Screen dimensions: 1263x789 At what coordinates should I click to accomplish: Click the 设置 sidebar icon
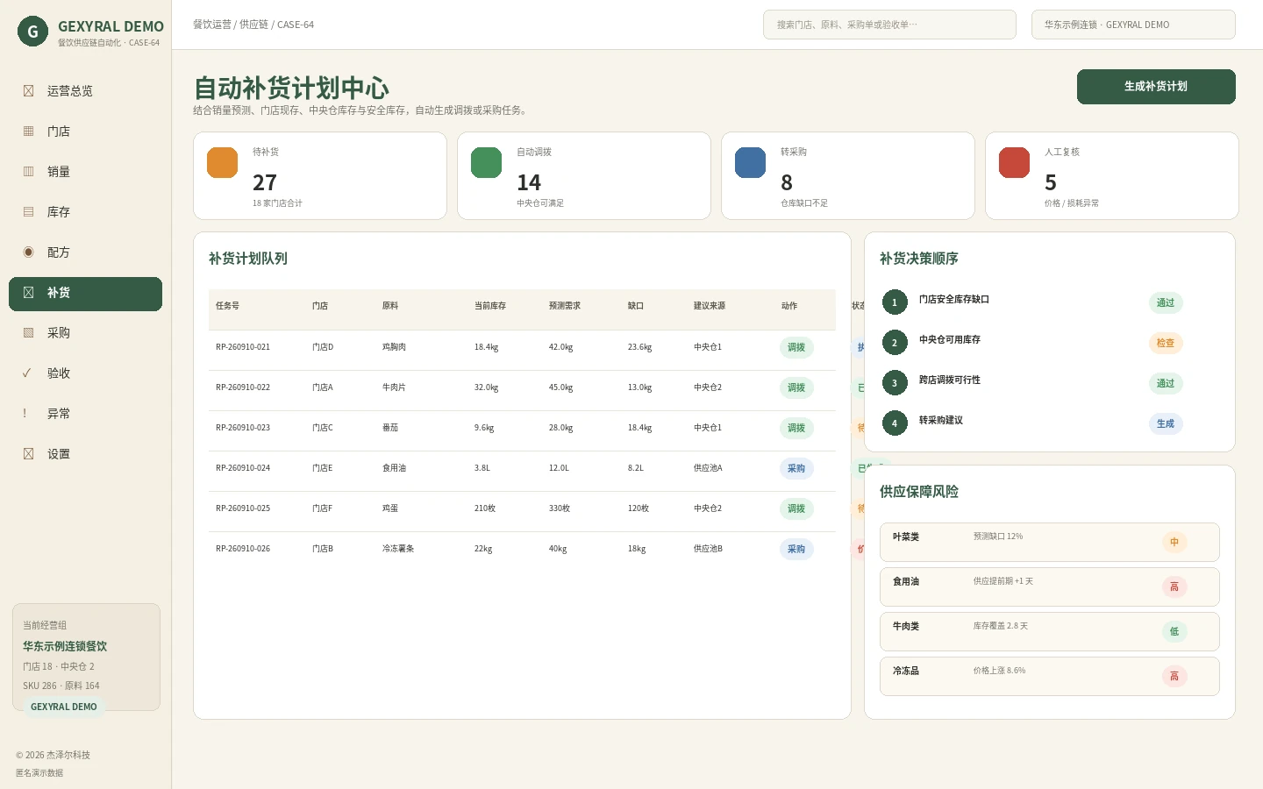pos(28,454)
